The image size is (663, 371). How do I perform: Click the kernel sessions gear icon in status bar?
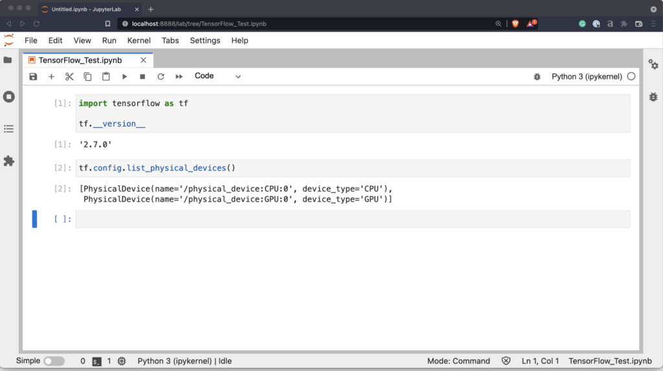[x=122, y=361]
